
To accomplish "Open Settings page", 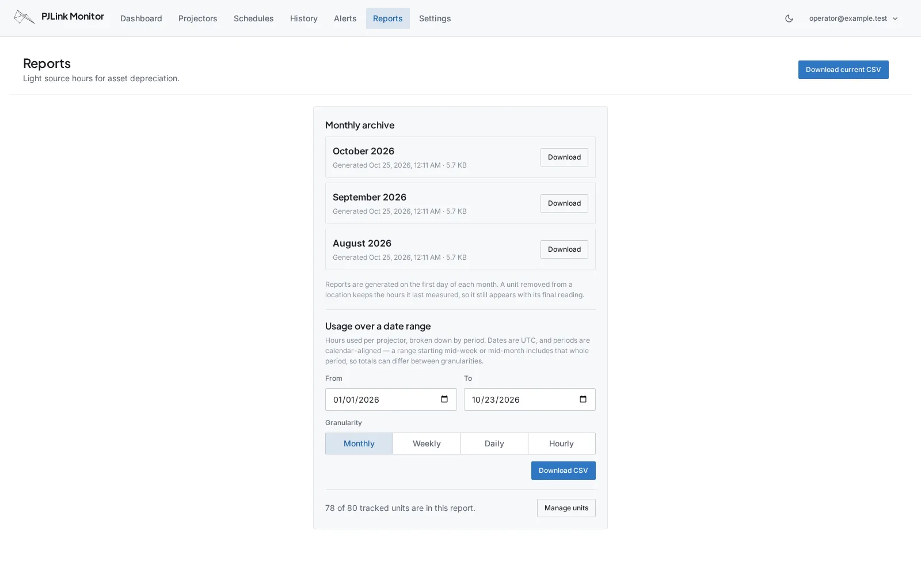I will coord(435,18).
